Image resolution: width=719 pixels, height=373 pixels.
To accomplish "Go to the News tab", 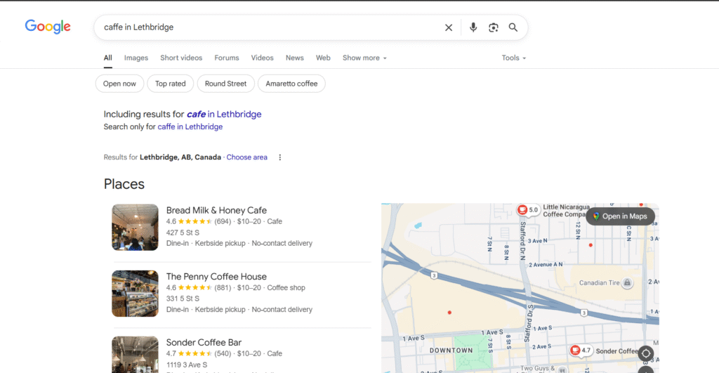I will coord(294,58).
